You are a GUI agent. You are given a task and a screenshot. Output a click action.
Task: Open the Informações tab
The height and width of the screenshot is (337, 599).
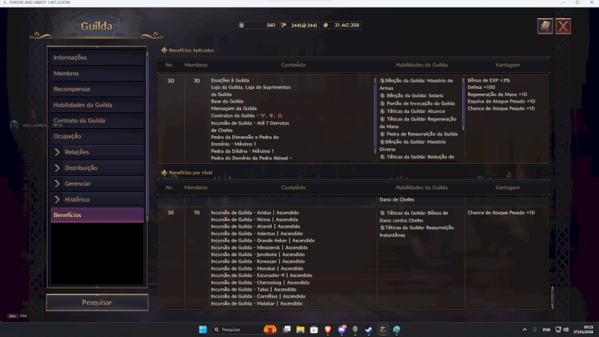coord(97,58)
